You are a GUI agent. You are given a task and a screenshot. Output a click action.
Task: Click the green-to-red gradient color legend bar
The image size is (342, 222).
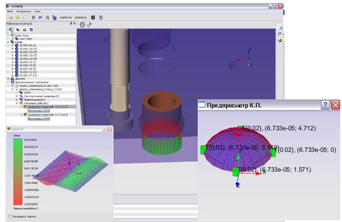coord(18,172)
